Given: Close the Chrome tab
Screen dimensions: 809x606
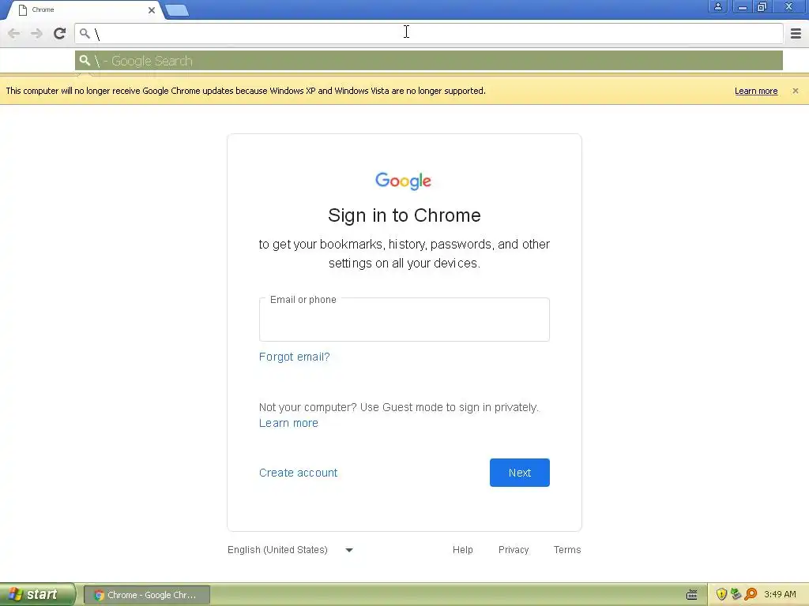Looking at the screenshot, I should pos(152,9).
